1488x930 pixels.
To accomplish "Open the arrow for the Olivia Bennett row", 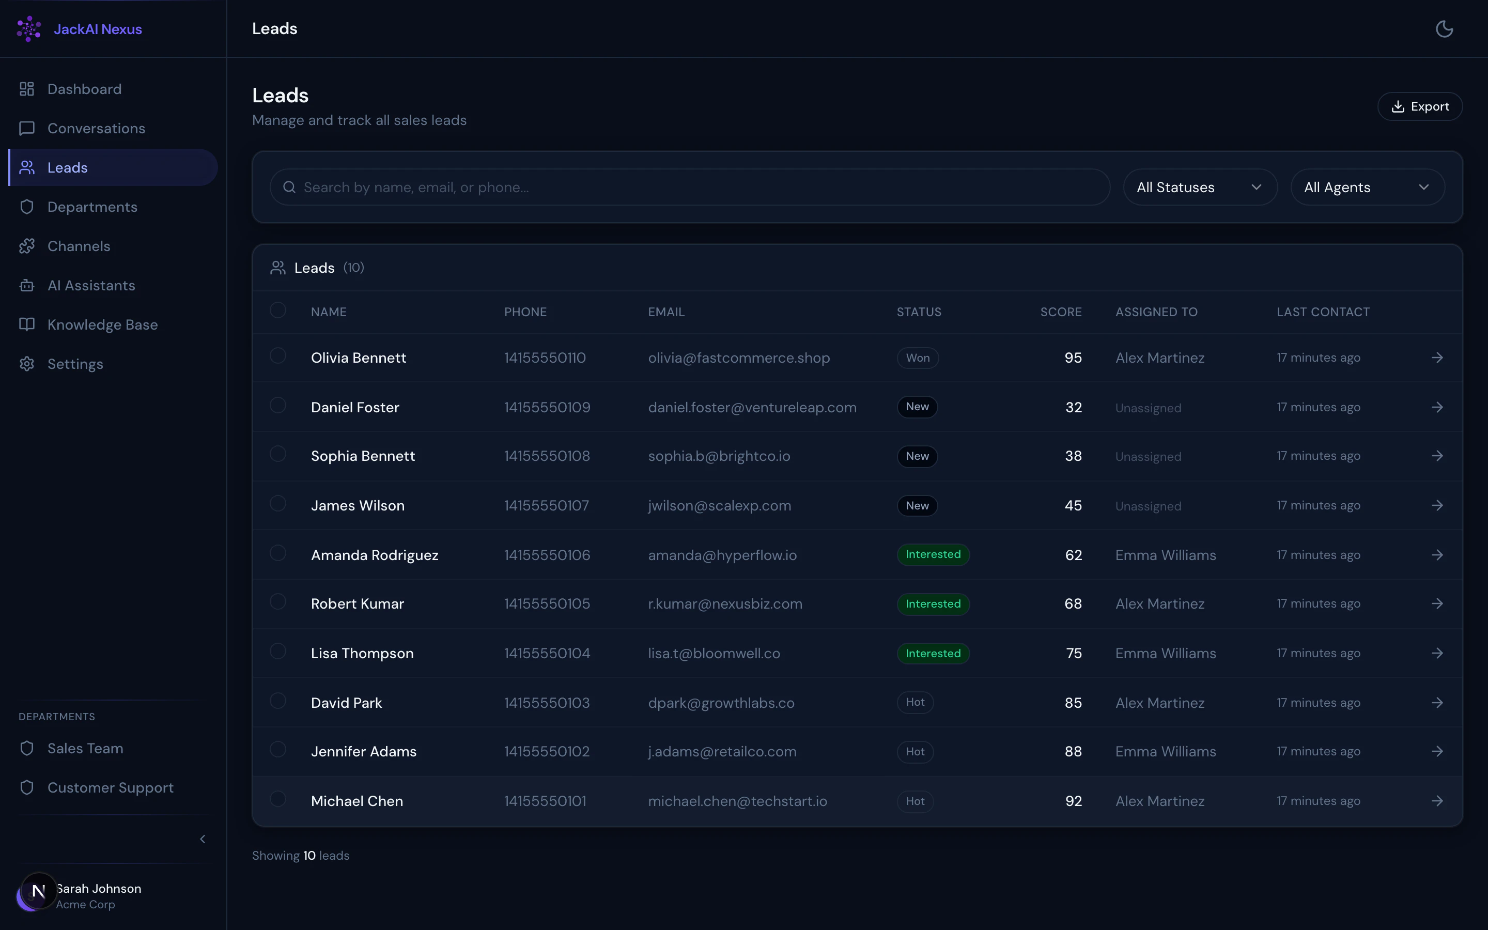I will pyautogui.click(x=1437, y=358).
